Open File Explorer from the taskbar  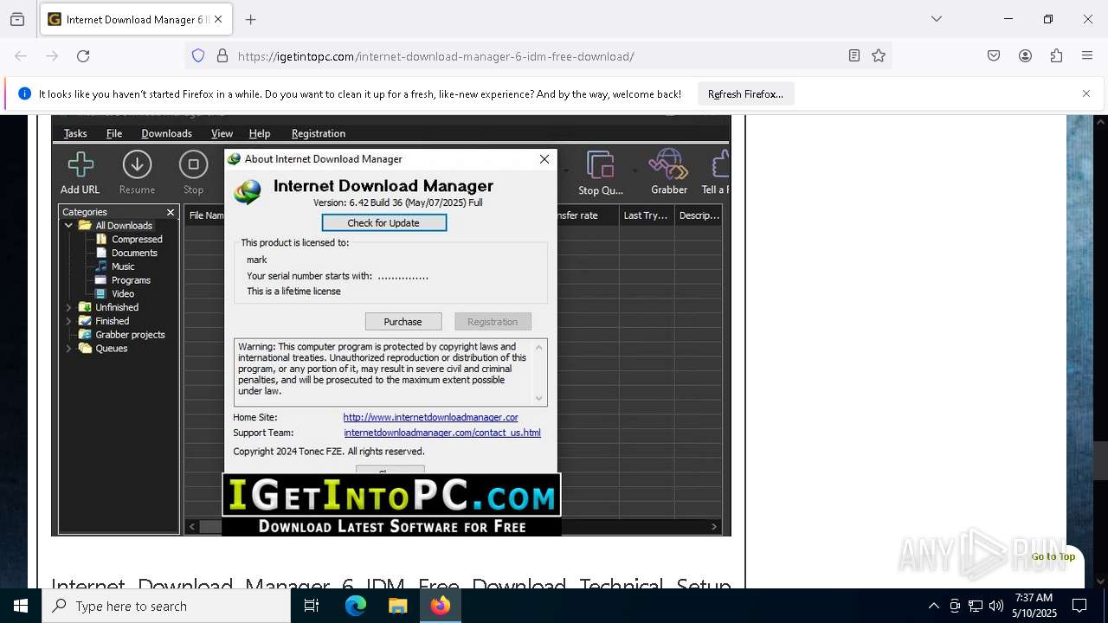point(397,606)
